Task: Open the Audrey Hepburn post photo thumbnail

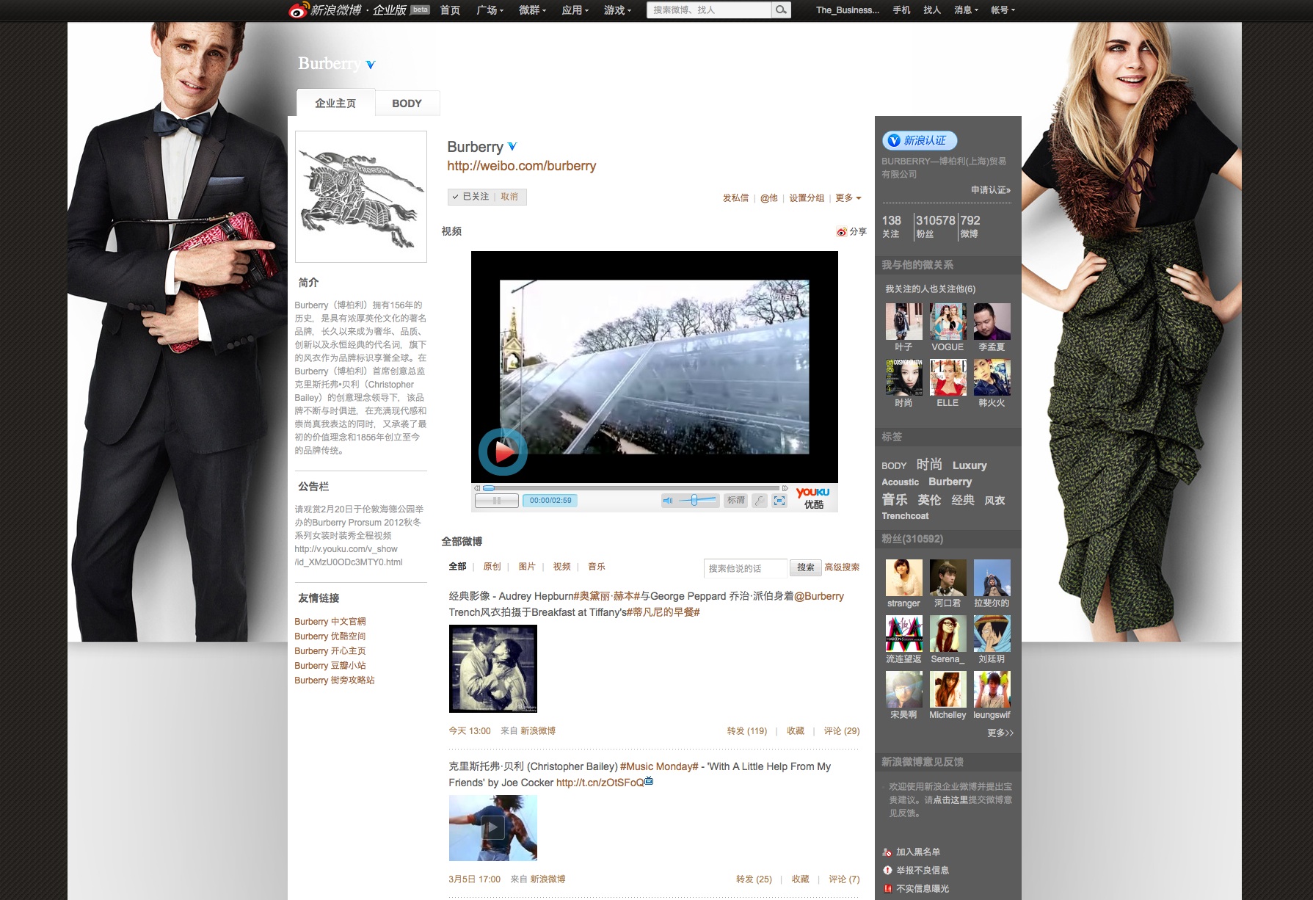Action: coord(493,669)
